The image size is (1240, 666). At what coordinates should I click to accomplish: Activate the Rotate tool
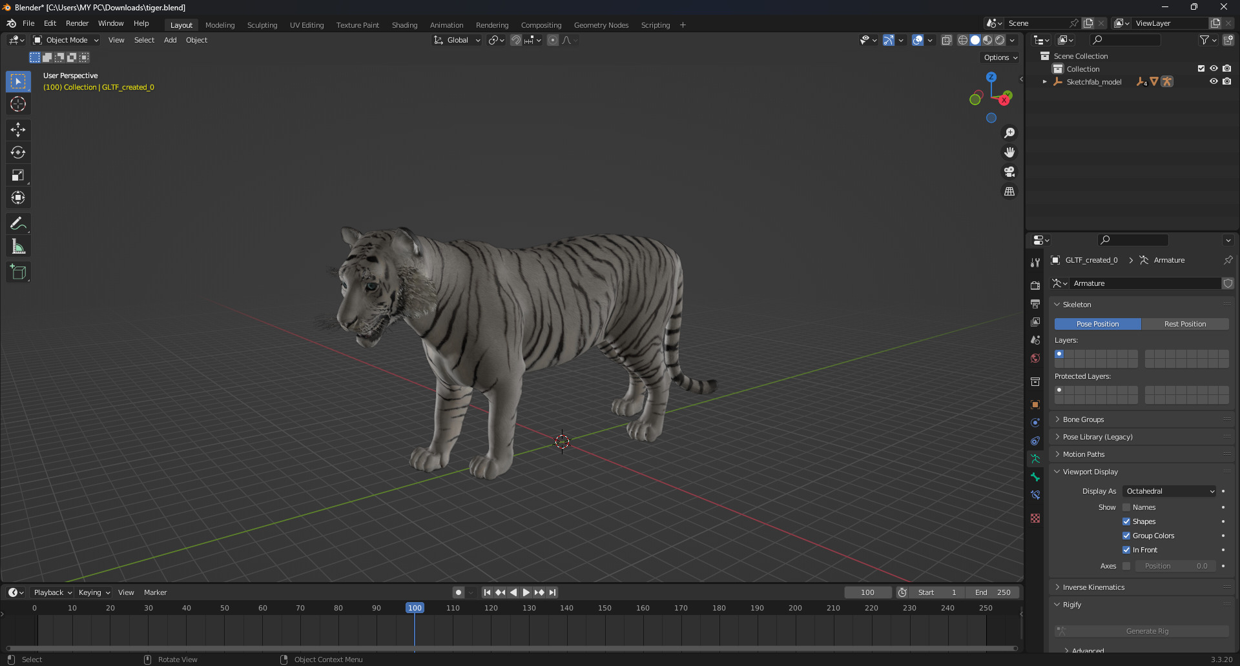point(18,152)
